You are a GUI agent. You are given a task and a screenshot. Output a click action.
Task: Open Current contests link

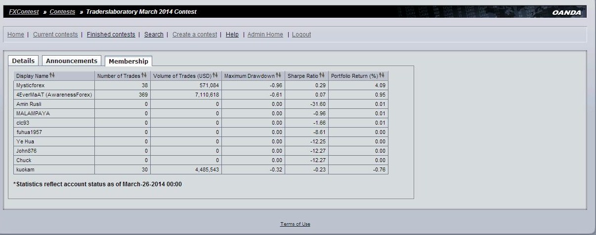pos(55,34)
